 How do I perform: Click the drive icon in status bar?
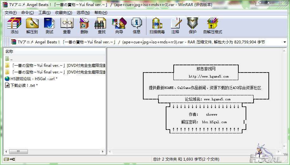pos(6,159)
